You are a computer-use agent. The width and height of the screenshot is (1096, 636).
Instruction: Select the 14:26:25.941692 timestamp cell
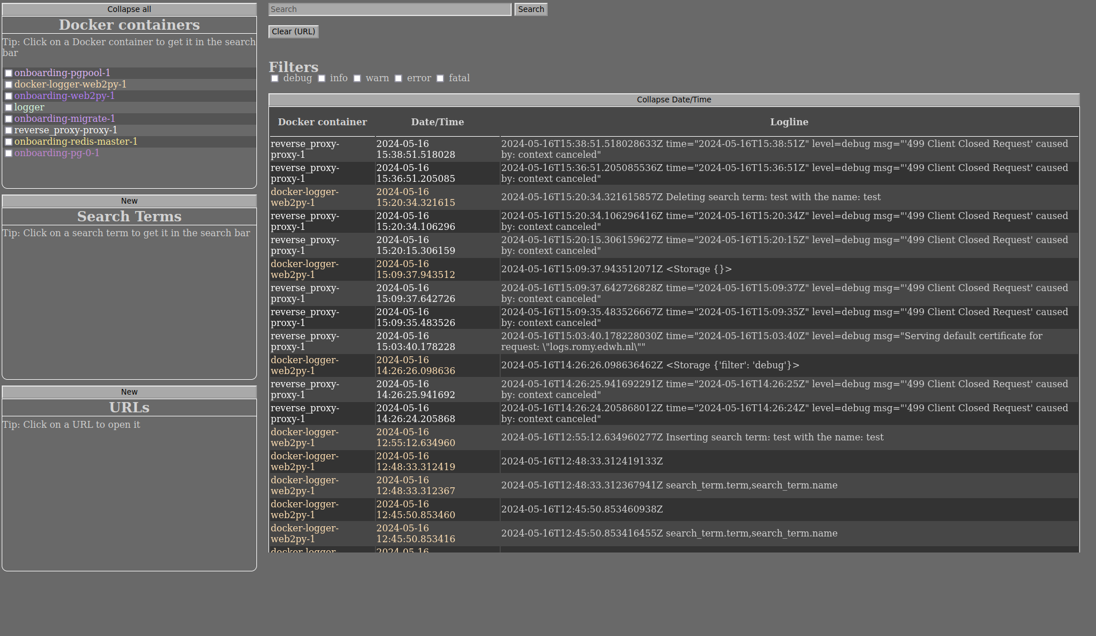(437, 389)
